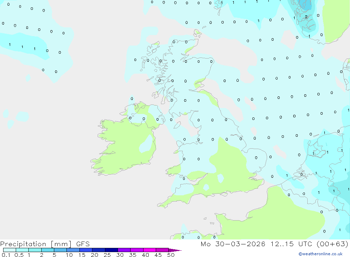350x257 pixels.
Task: Click the "40" legend scale label
Action: pyautogui.click(x=145, y=255)
